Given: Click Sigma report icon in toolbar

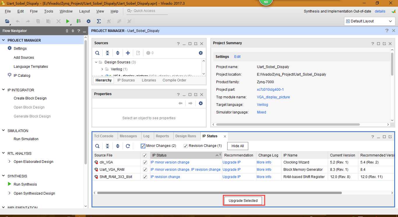Looking at the screenshot, I should 99,21.
